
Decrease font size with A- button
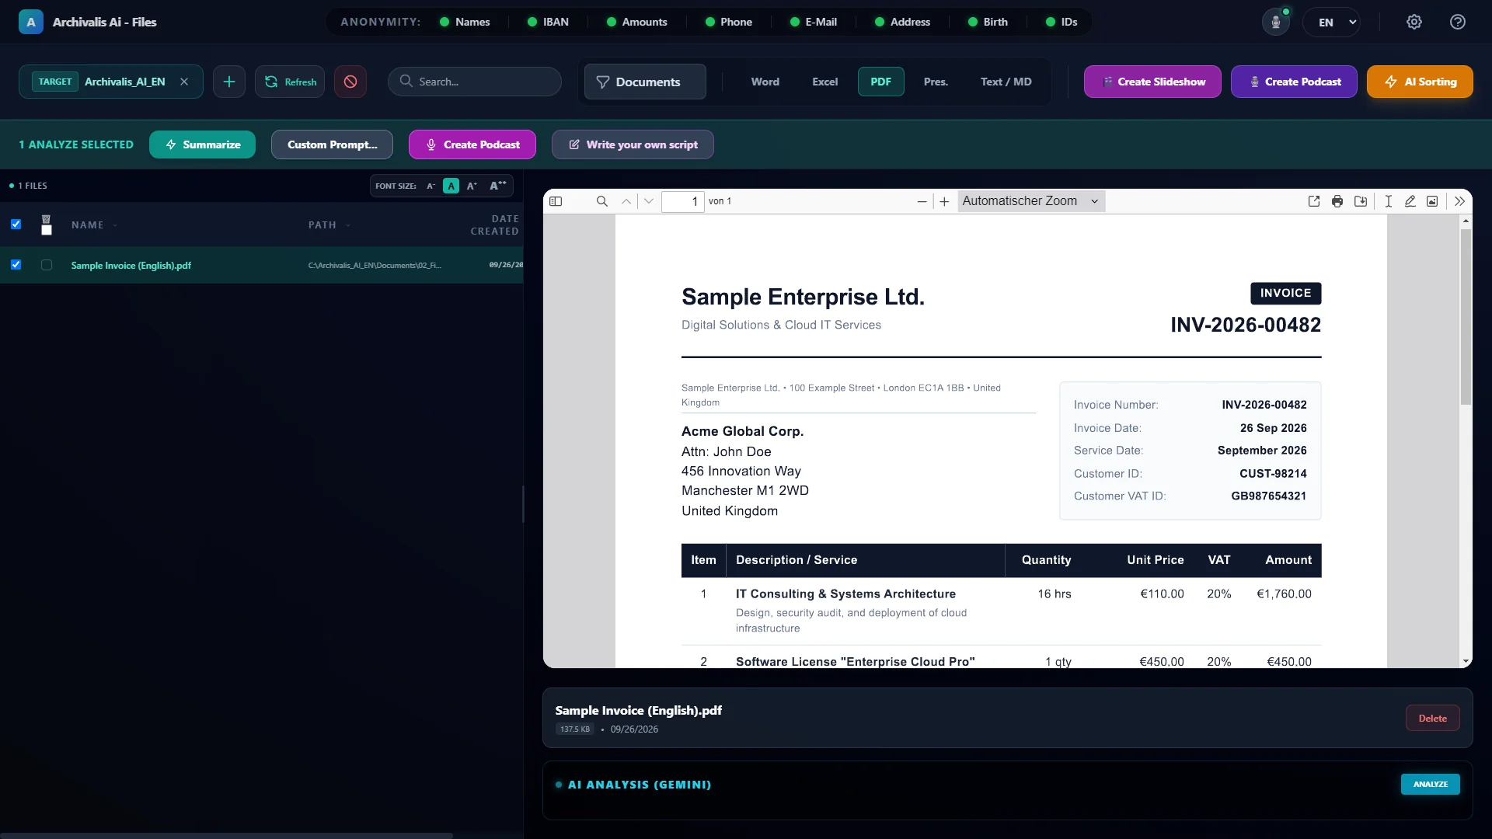[431, 186]
